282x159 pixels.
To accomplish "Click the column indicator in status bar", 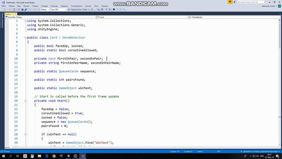I will (x=188, y=151).
